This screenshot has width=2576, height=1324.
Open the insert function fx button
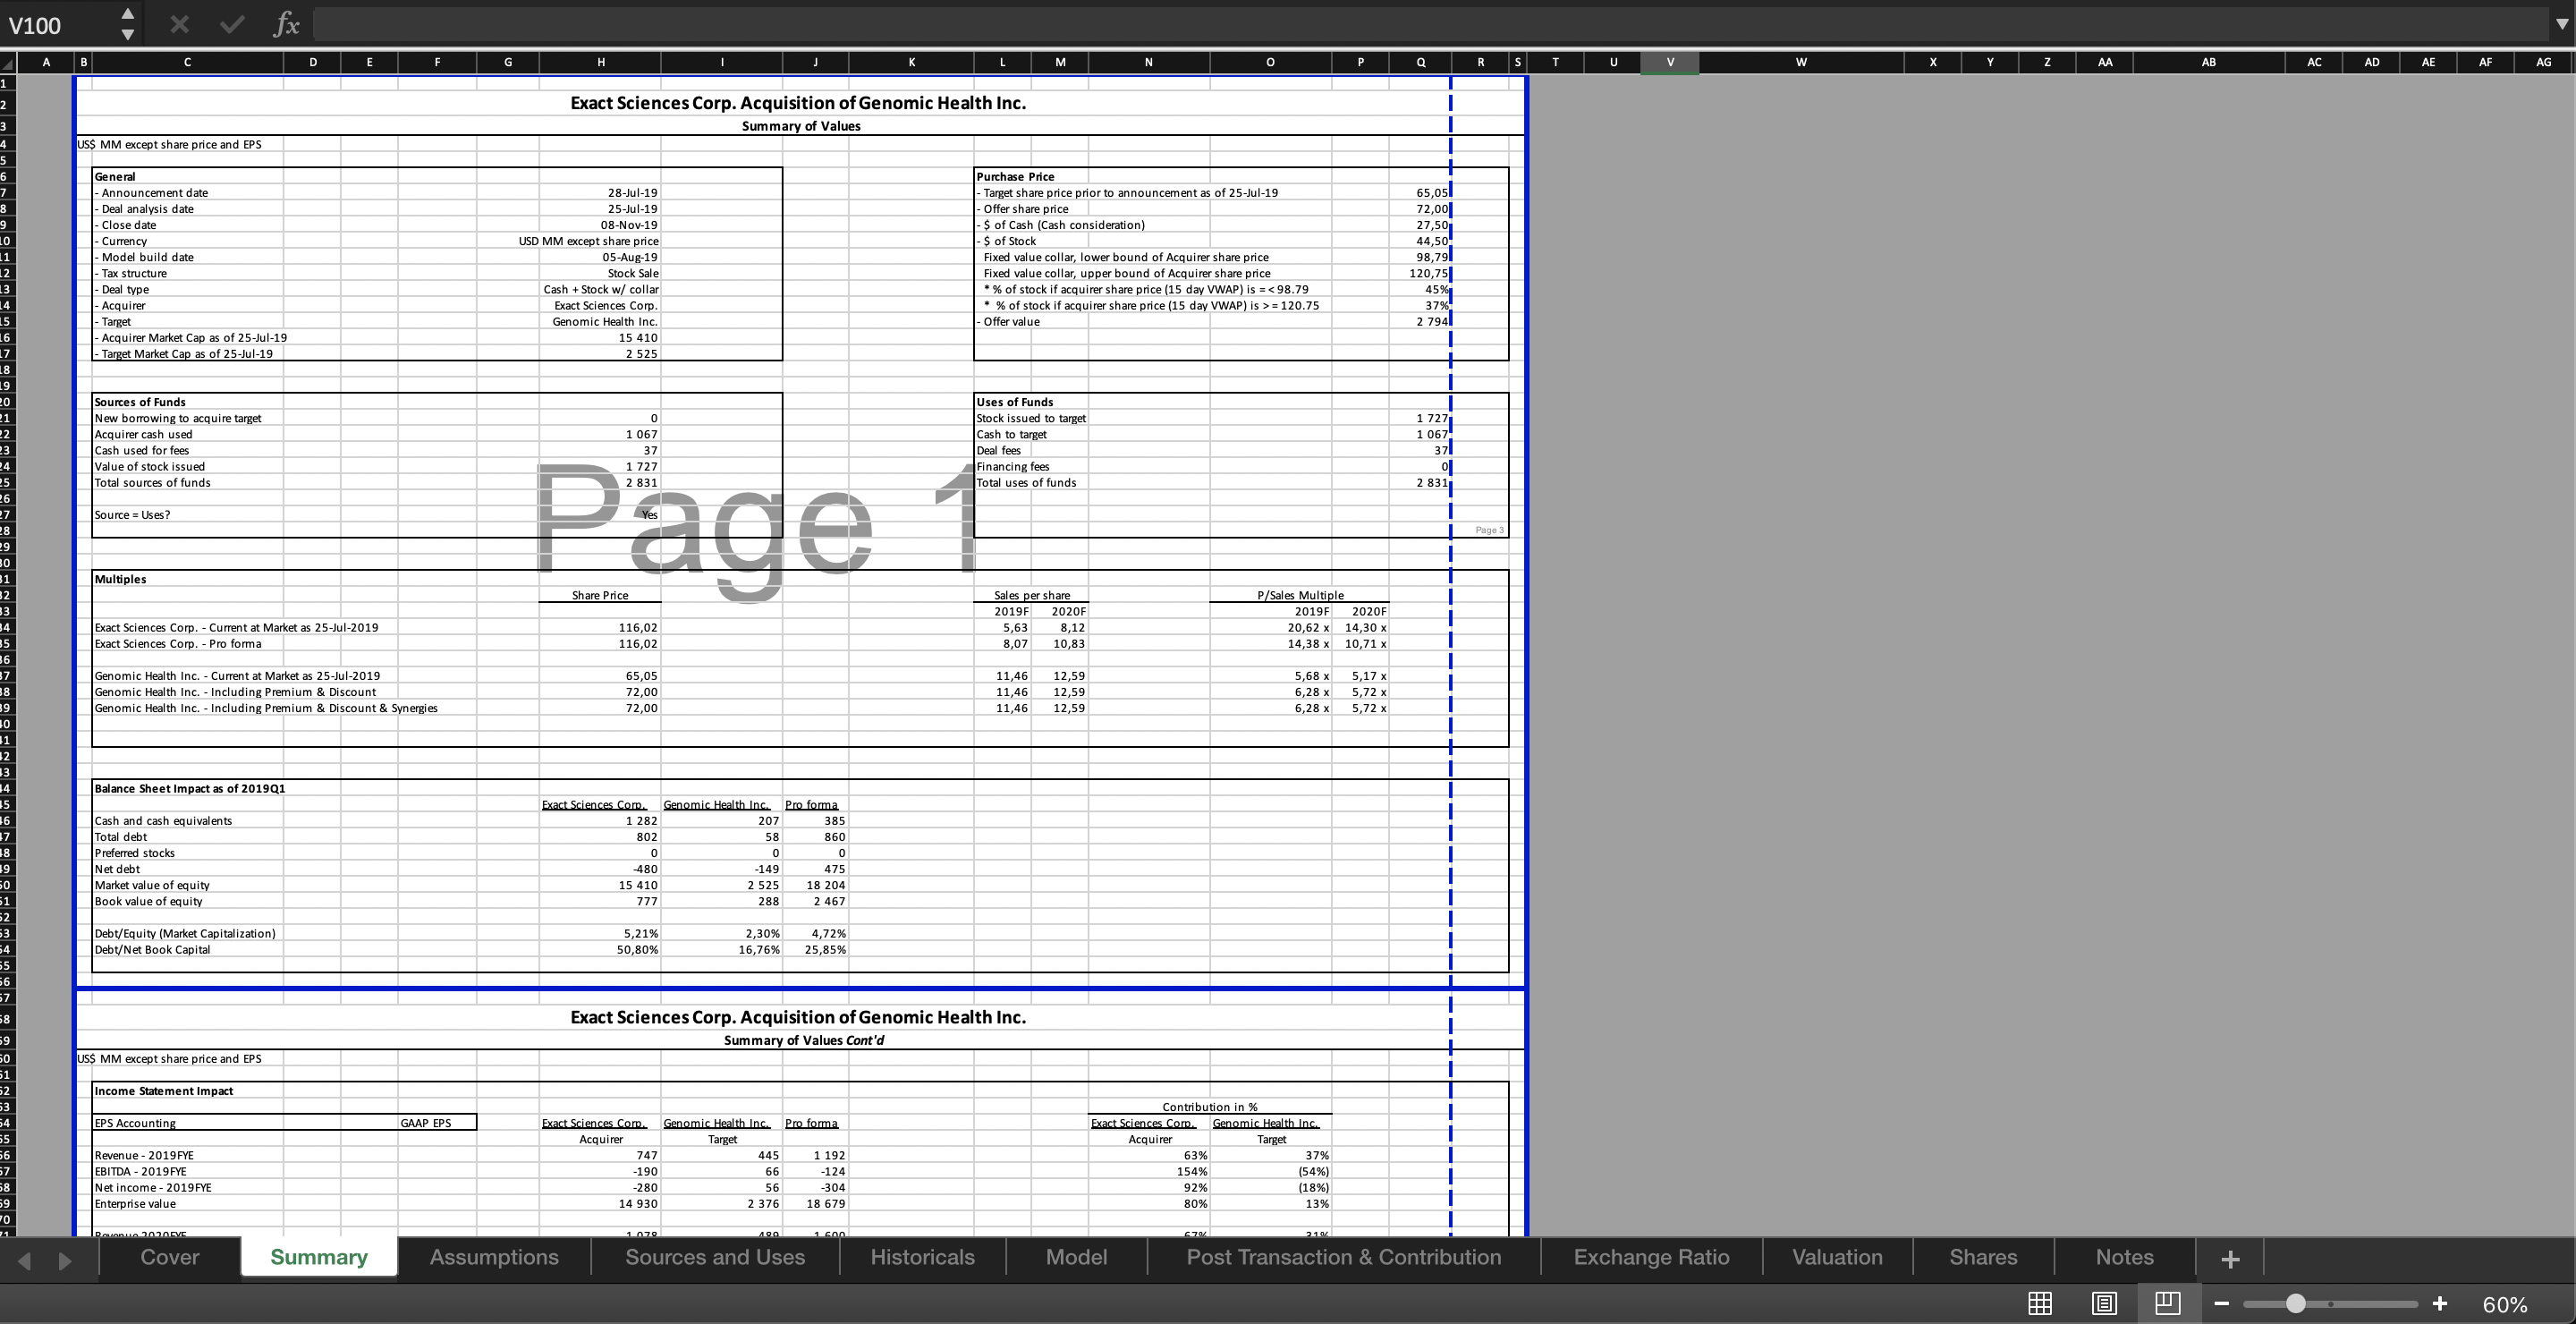[x=286, y=24]
